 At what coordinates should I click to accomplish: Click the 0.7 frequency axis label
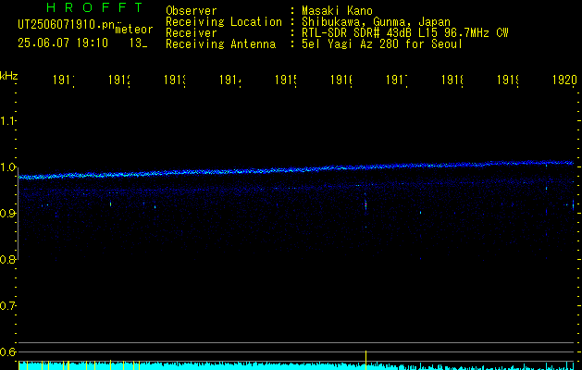click(7, 306)
